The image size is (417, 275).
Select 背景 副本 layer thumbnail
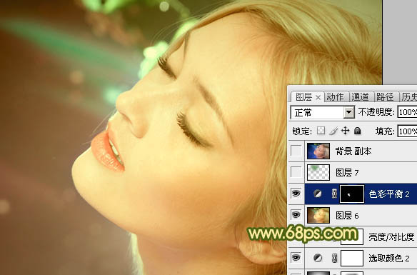click(x=318, y=151)
